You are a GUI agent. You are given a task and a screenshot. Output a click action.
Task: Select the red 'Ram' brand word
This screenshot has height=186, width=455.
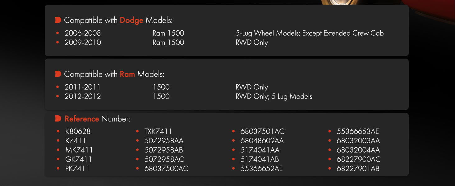click(127, 74)
